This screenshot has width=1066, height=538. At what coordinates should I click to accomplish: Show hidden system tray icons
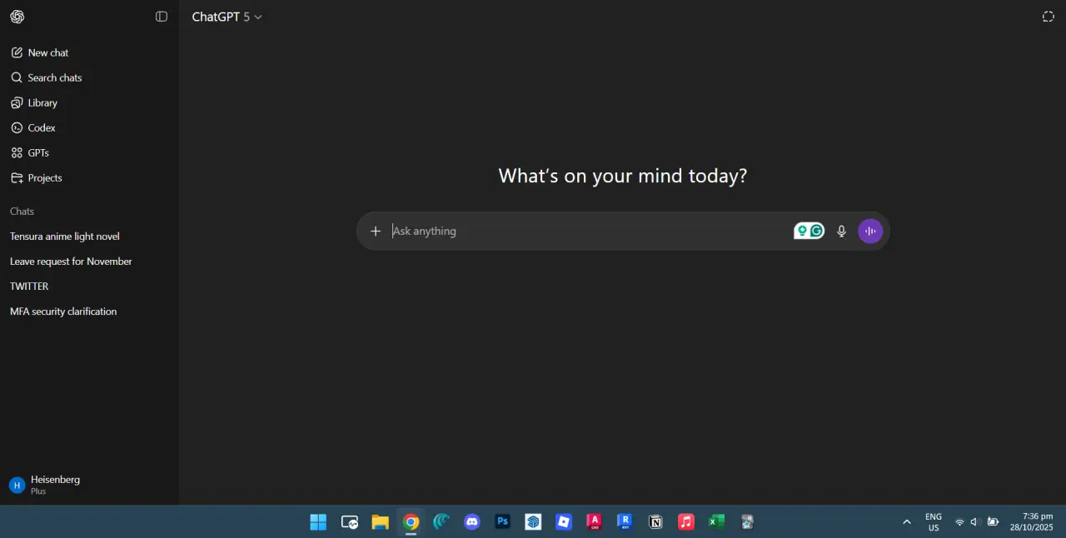[907, 522]
